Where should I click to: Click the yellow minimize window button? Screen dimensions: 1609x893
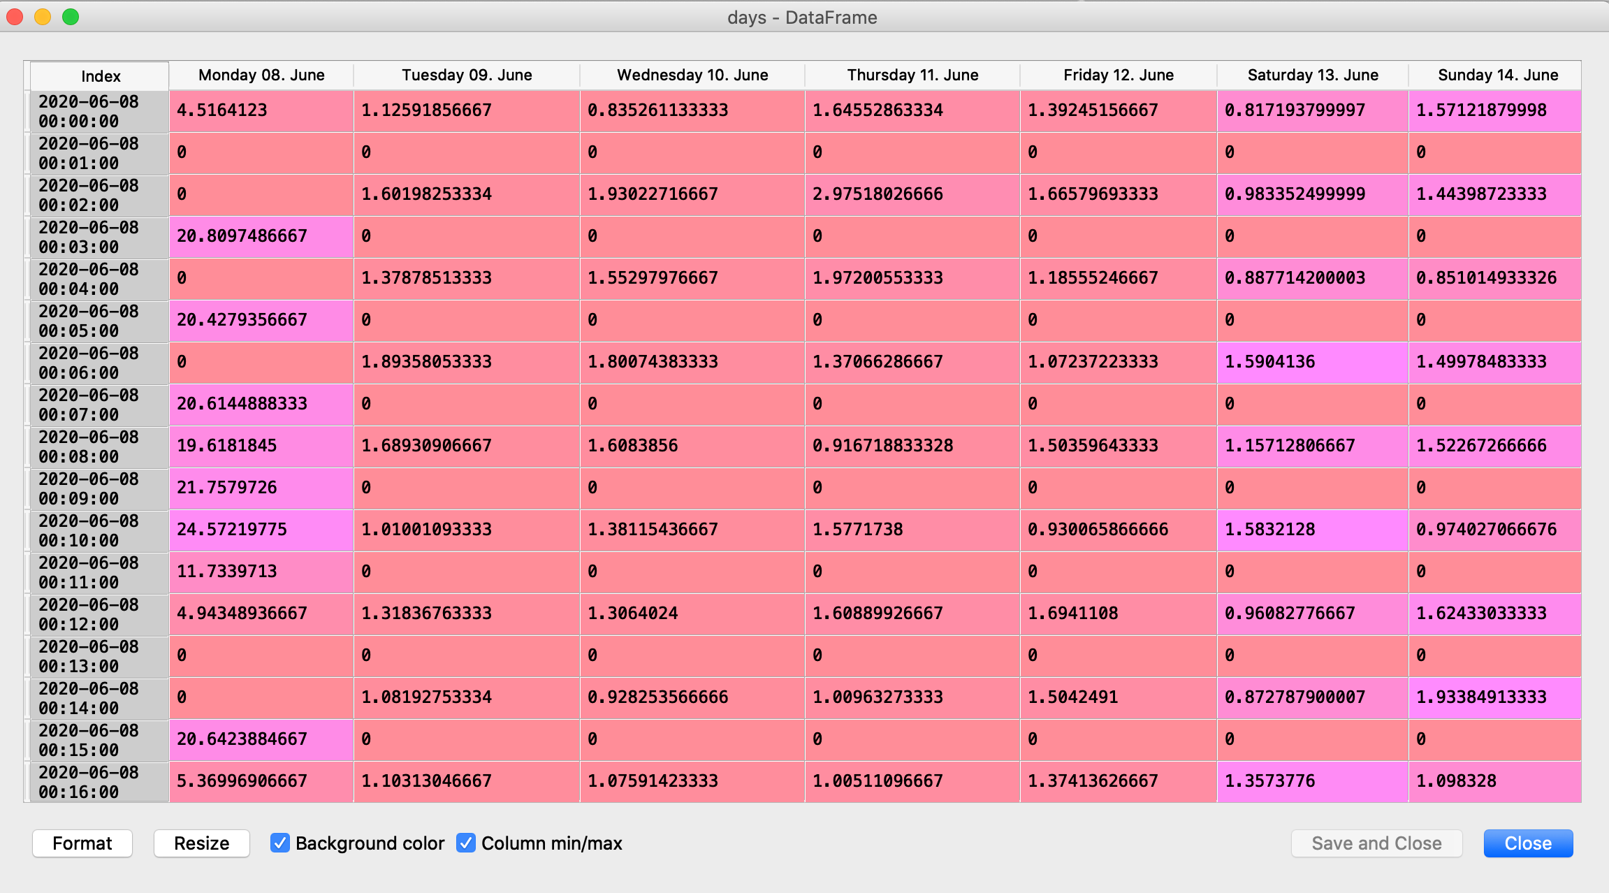click(43, 17)
